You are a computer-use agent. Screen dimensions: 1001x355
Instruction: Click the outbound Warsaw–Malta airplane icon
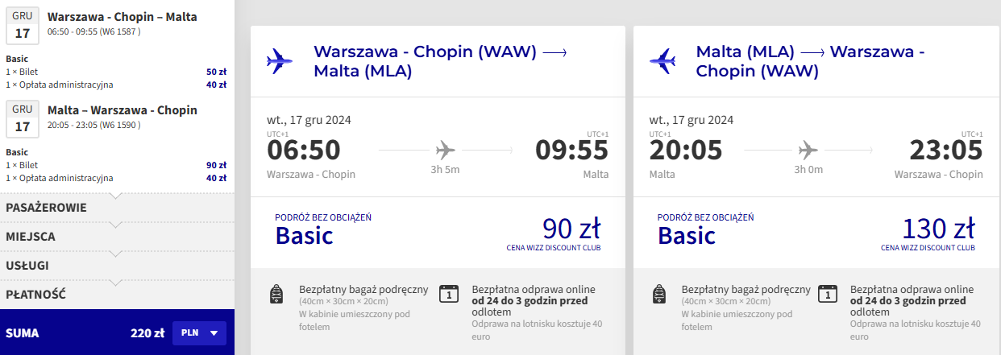(x=280, y=61)
